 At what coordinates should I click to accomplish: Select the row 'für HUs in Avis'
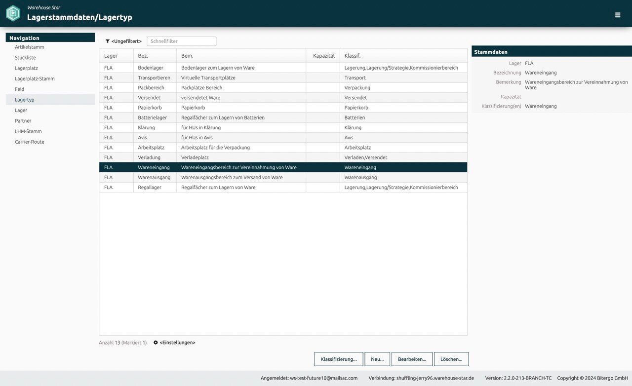[x=283, y=138]
